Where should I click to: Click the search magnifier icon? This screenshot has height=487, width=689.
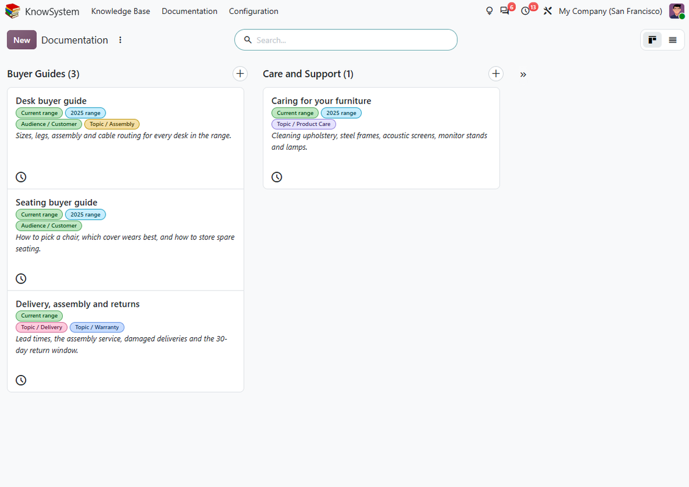point(248,40)
